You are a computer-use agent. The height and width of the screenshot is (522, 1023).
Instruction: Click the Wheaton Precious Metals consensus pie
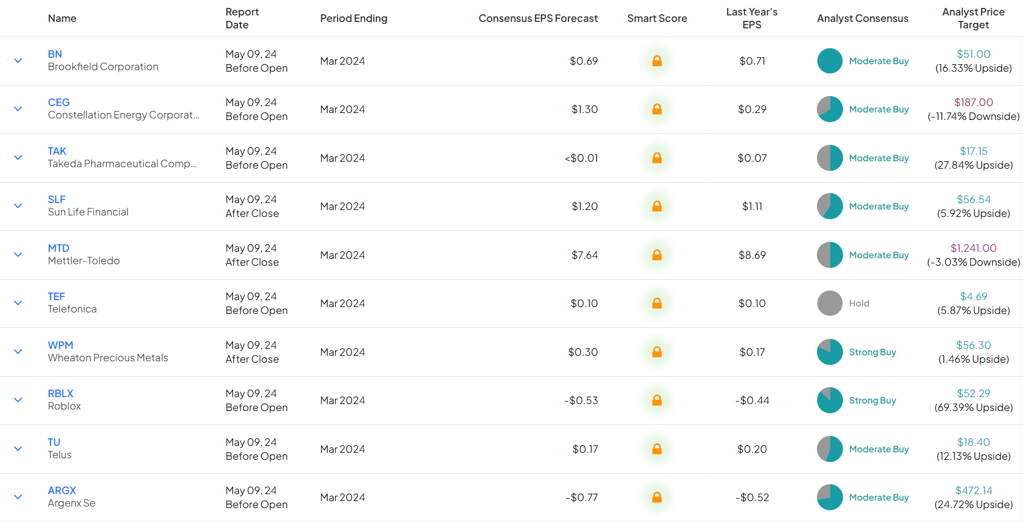(830, 352)
